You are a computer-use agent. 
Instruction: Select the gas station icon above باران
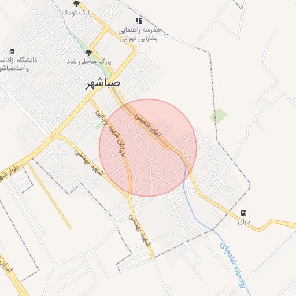click(x=243, y=213)
